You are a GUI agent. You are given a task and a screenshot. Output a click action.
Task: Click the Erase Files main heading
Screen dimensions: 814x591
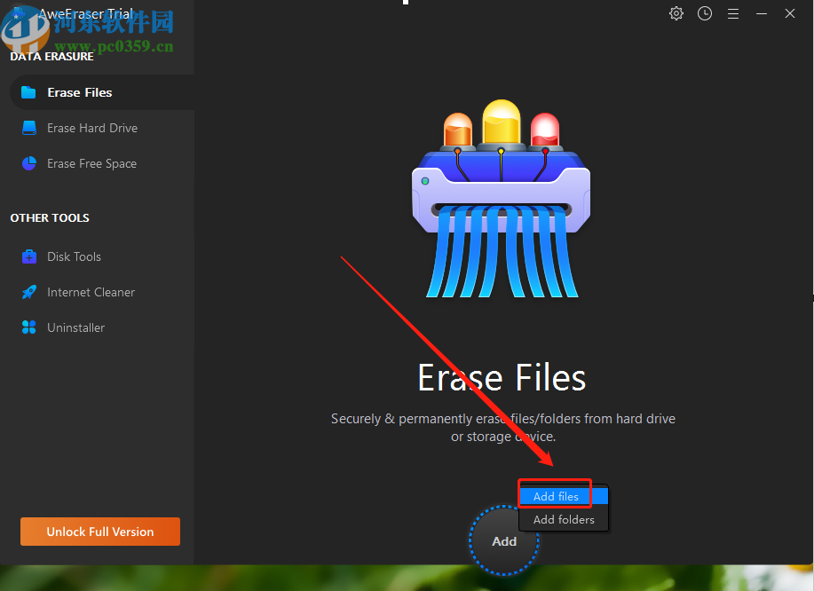coord(502,378)
